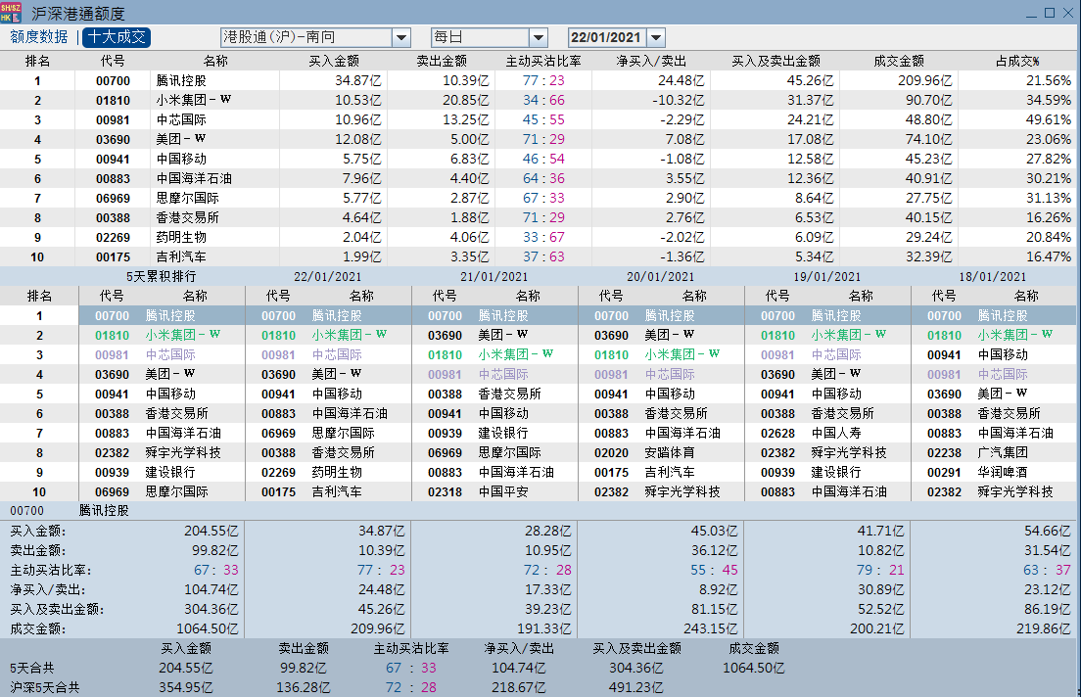Click 广汽集团 in the ranking list
Viewport: 1081px width, 697px height.
1003,453
